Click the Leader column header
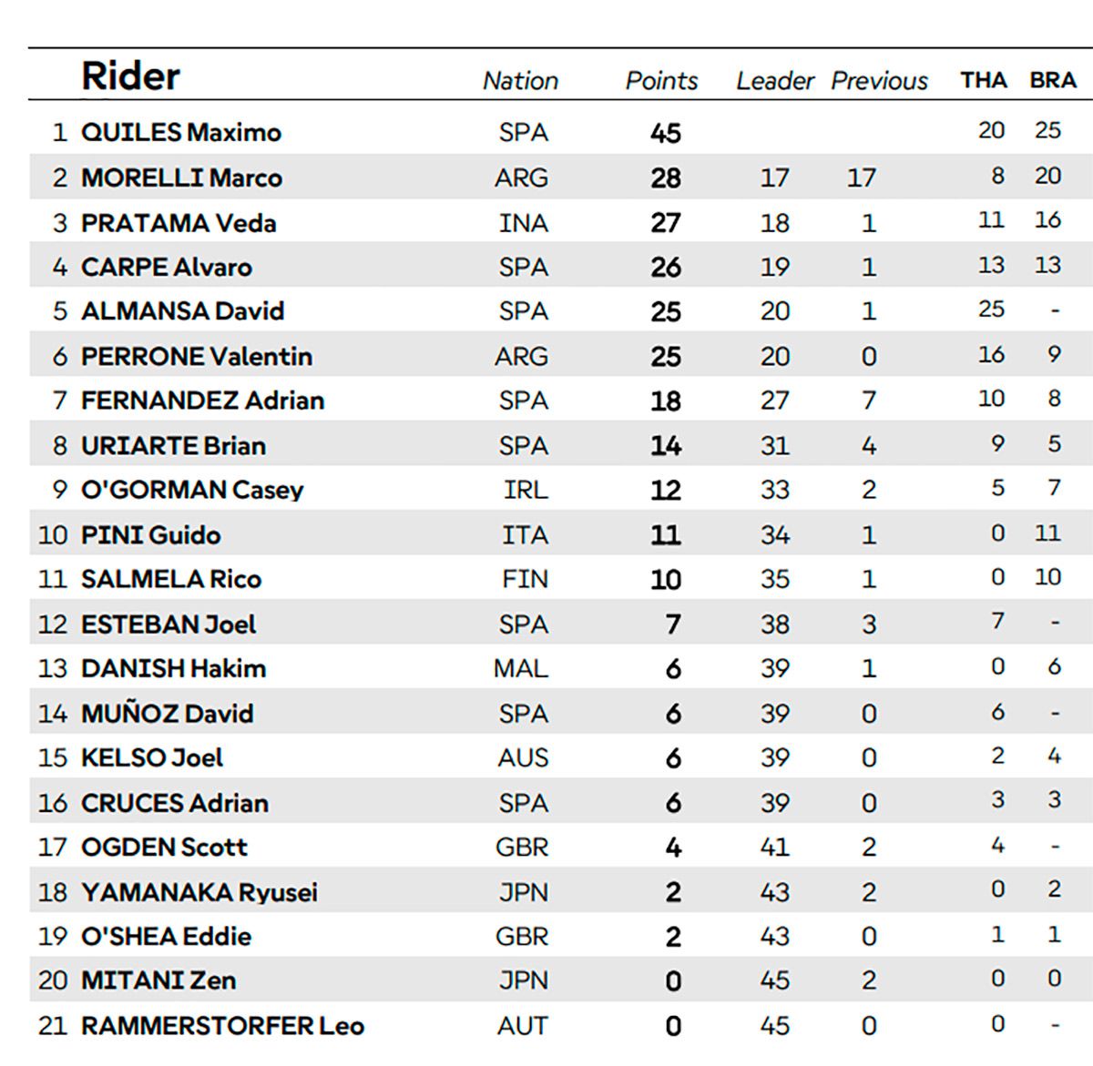This screenshot has height=1066, width=1093. coord(774,81)
